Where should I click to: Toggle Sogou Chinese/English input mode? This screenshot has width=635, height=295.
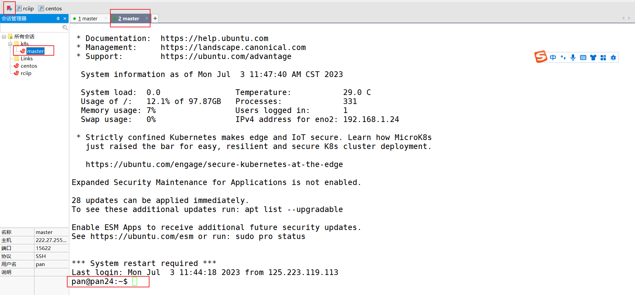[553, 57]
